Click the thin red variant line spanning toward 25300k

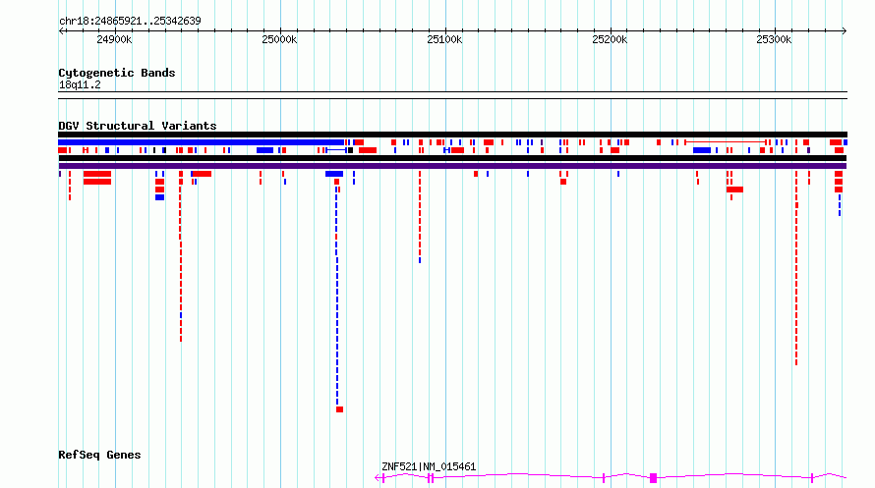[725, 142]
